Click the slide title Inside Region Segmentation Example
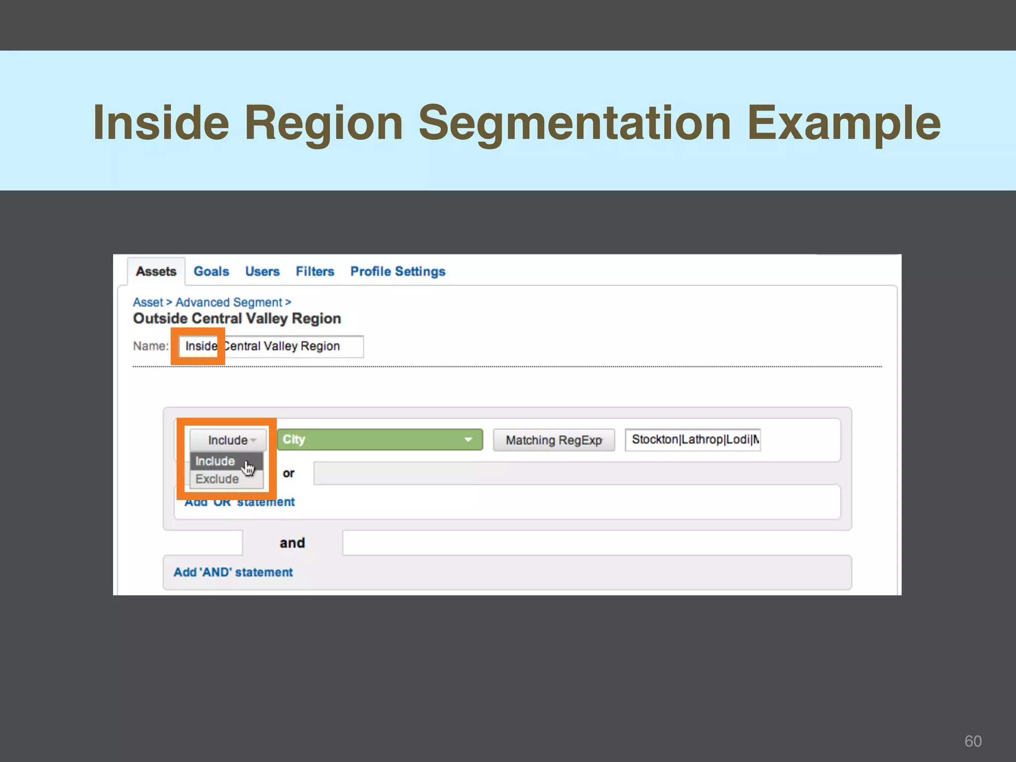This screenshot has width=1016, height=762. (517, 122)
